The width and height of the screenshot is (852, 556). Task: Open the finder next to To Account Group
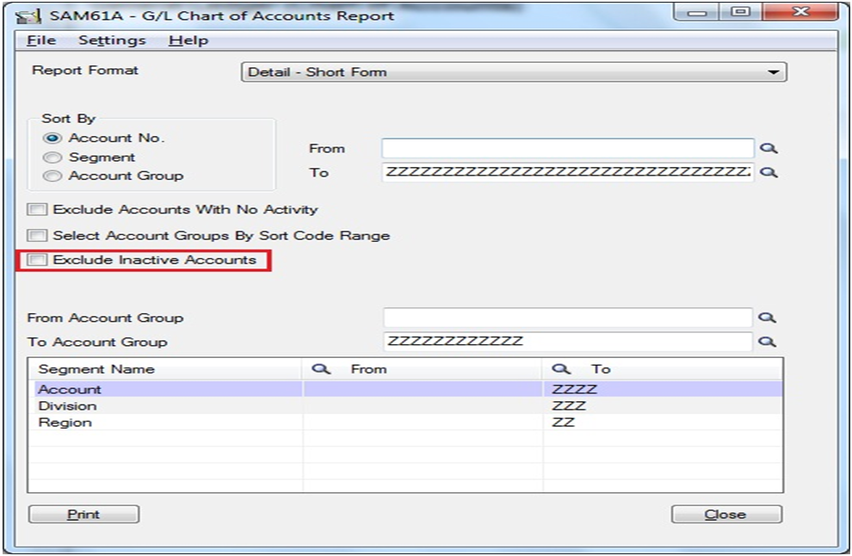click(767, 342)
